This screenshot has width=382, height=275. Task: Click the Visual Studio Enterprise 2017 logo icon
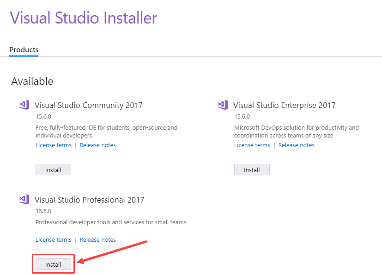tap(223, 105)
